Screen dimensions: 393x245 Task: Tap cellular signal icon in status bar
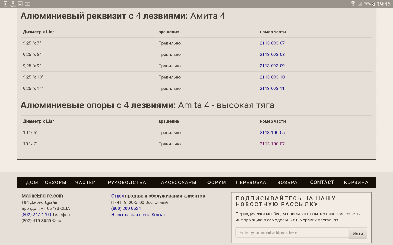pos(360,4)
